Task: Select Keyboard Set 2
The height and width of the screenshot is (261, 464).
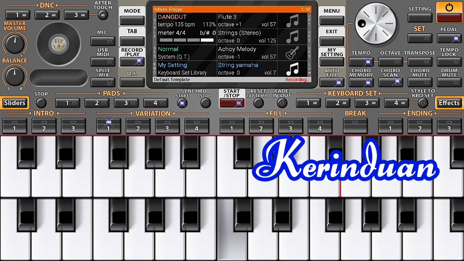Action: click(337, 103)
